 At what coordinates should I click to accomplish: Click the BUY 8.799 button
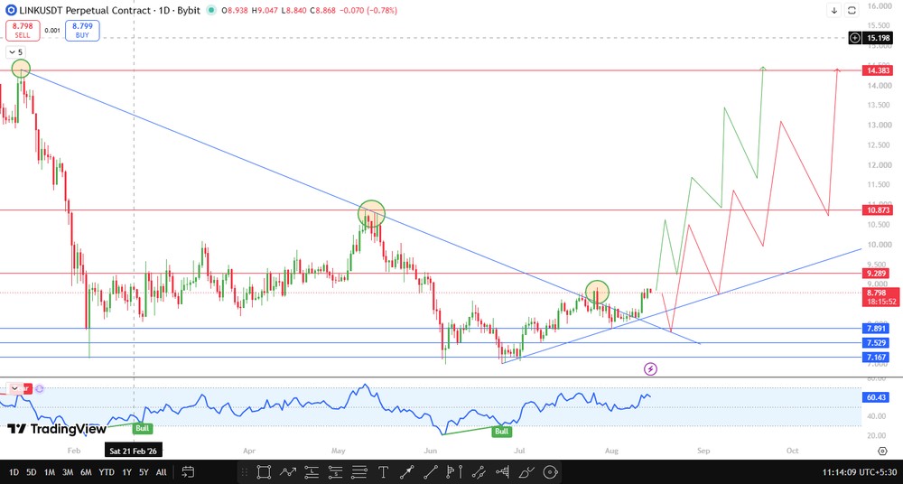click(x=82, y=31)
